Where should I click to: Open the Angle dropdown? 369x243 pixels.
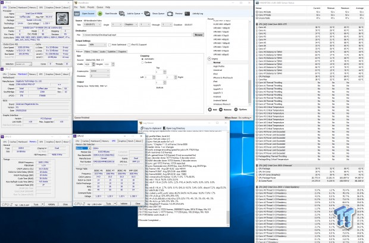click(x=117, y=25)
